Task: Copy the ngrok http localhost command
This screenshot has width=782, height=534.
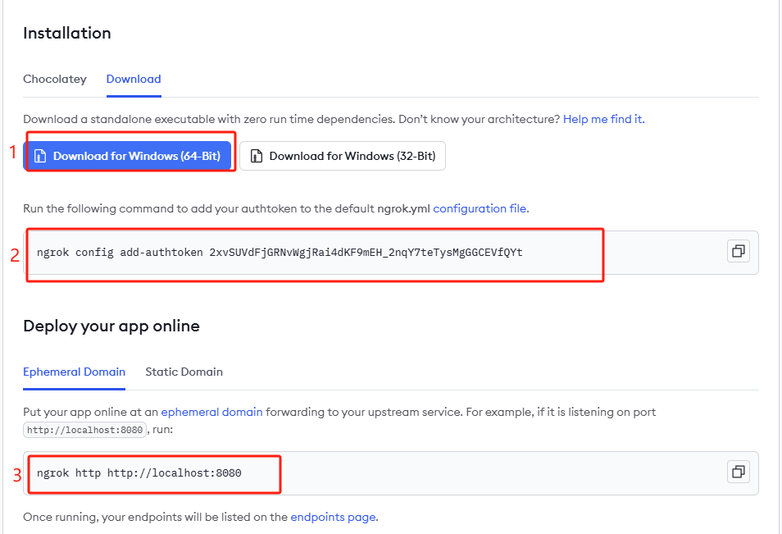Action: point(738,472)
